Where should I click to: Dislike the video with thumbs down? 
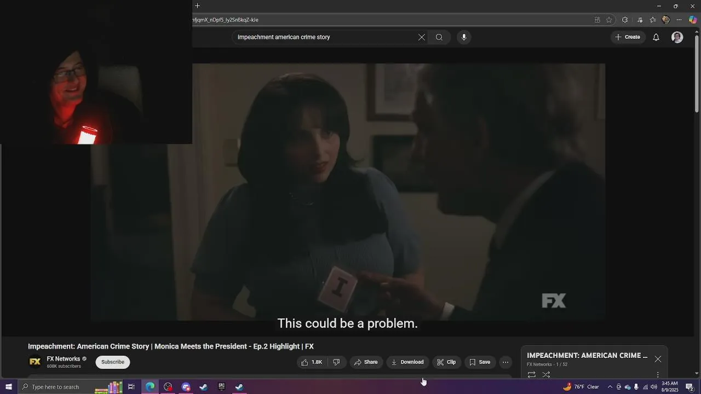tap(336, 362)
